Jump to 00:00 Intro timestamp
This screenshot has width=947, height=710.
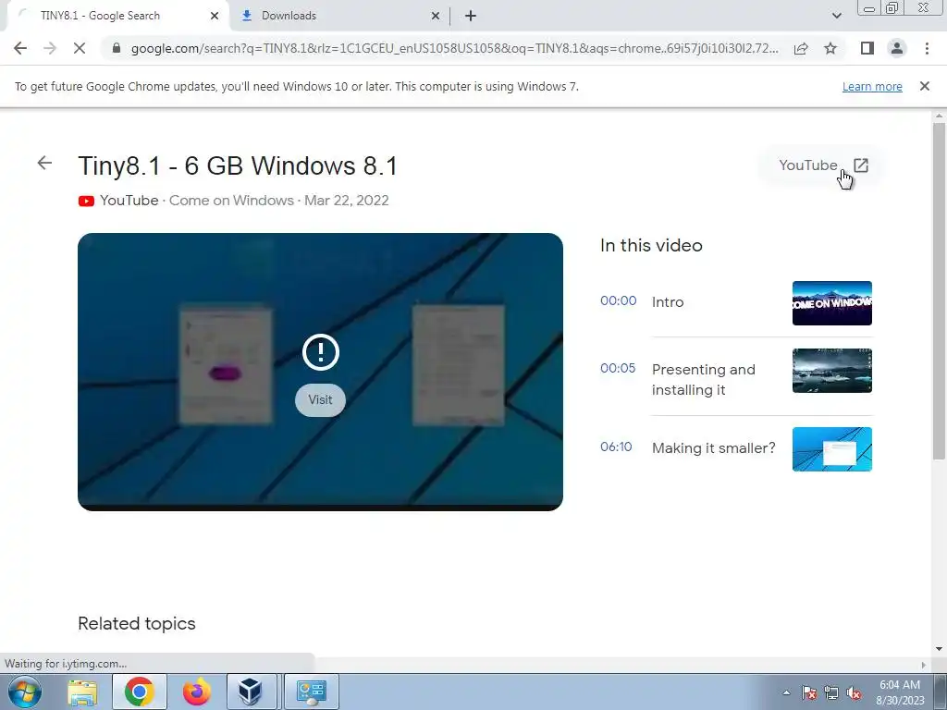(x=618, y=300)
